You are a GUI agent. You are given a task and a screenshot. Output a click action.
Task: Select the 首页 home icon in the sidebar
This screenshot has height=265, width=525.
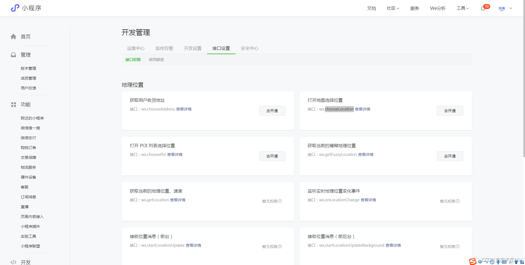(13, 36)
